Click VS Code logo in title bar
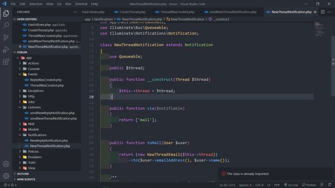Viewport: 335px width, 188px height. pyautogui.click(x=5, y=4)
